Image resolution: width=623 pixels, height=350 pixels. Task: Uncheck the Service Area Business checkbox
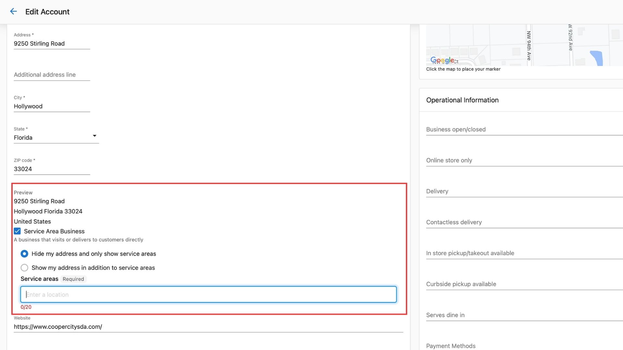point(17,231)
